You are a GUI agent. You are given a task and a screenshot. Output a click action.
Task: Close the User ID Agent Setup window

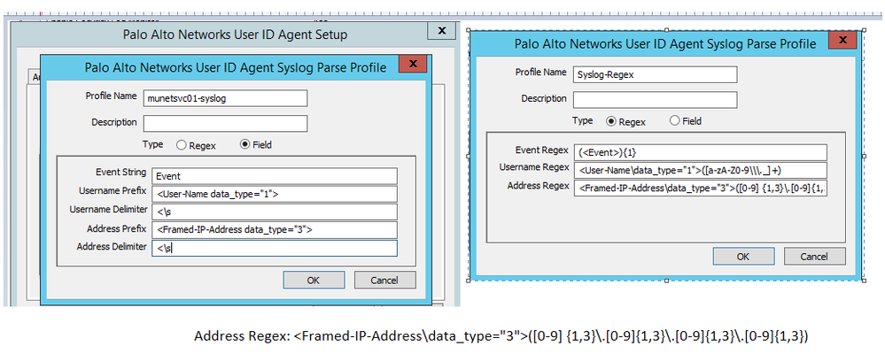point(443,31)
